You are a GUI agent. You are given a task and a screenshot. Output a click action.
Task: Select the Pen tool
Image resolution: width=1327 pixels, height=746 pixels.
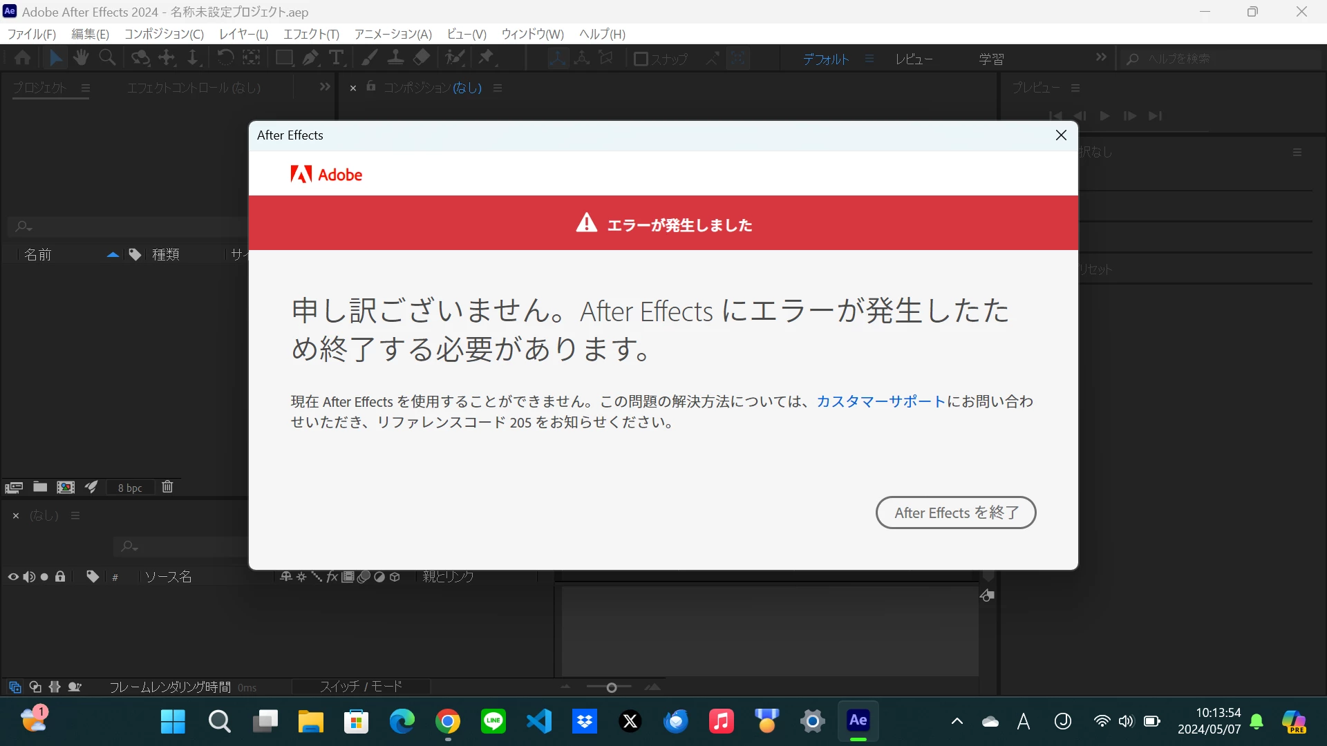tap(310, 58)
